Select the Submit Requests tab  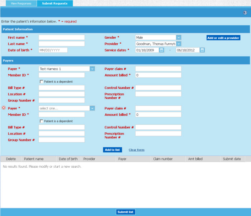click(x=55, y=3)
